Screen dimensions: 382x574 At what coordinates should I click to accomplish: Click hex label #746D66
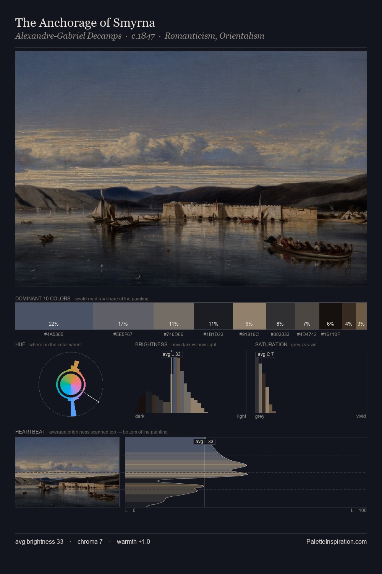click(174, 334)
